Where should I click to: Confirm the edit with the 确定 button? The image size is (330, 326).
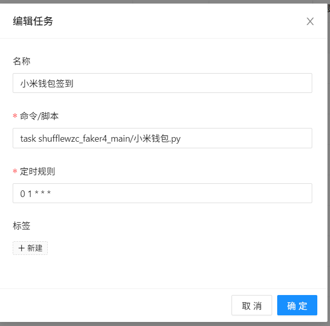297,305
